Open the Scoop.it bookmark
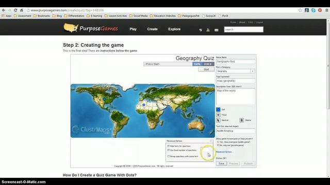Viewport: 330px width, 185px height. (x=209, y=16)
